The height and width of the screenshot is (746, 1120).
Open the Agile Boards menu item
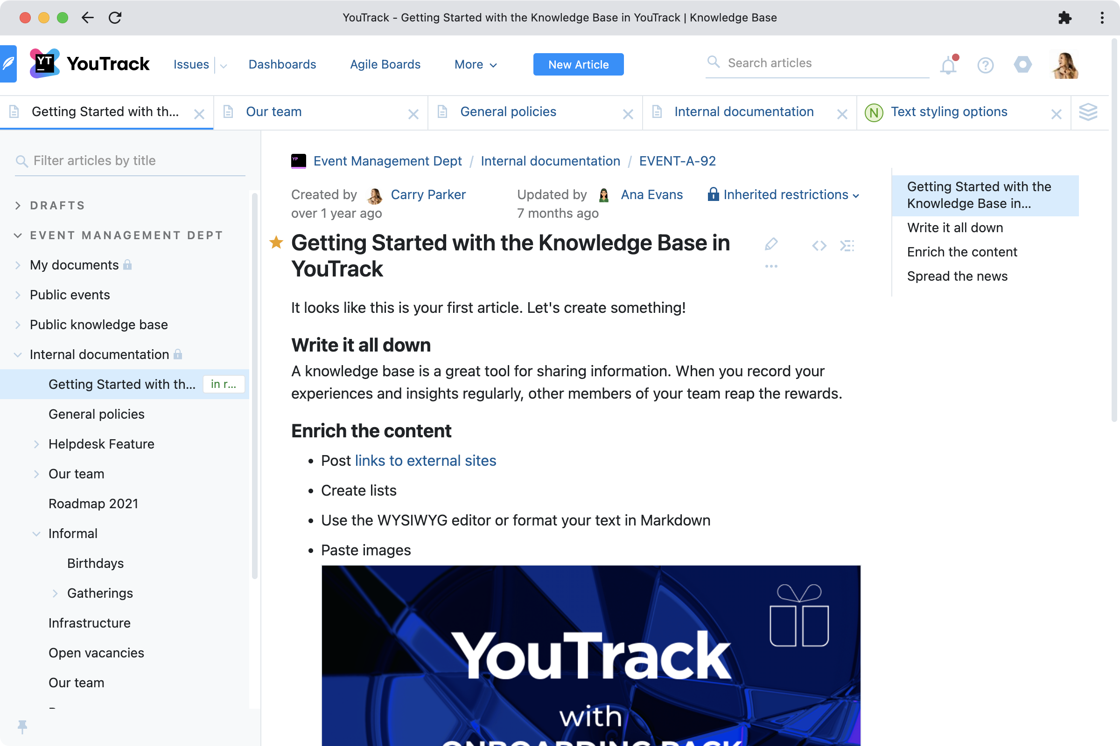point(384,64)
